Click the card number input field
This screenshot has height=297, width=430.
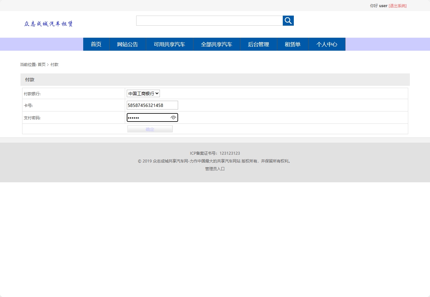[x=152, y=105]
